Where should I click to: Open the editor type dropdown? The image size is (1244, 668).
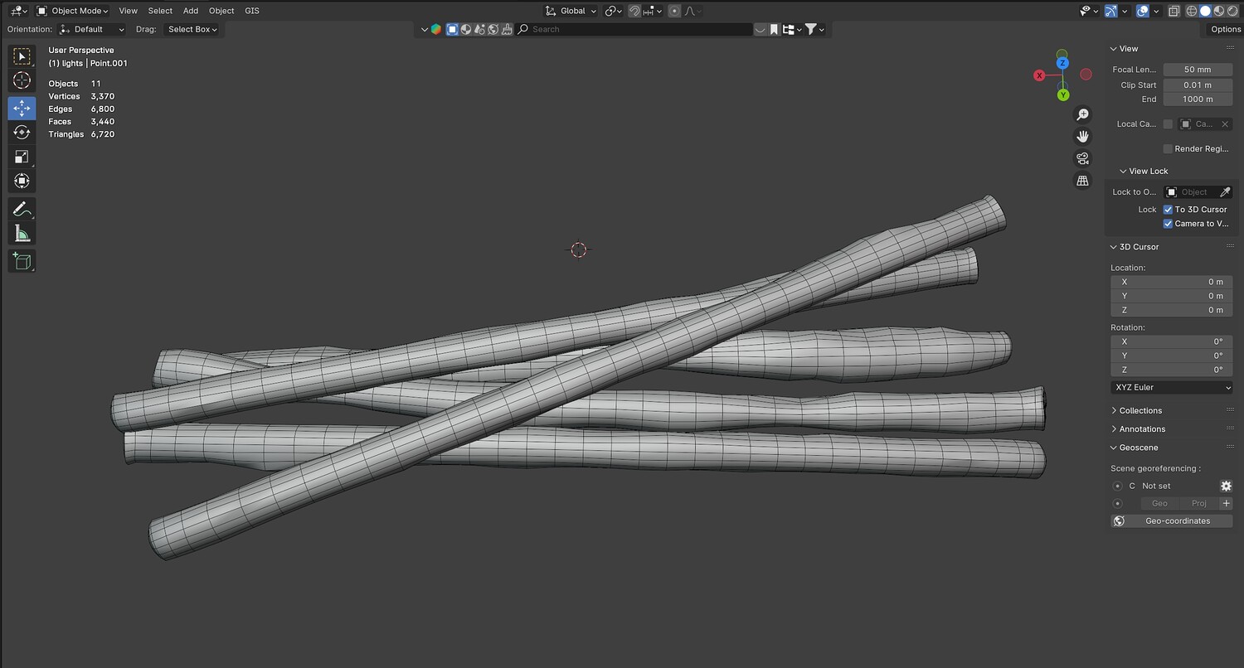coord(19,11)
